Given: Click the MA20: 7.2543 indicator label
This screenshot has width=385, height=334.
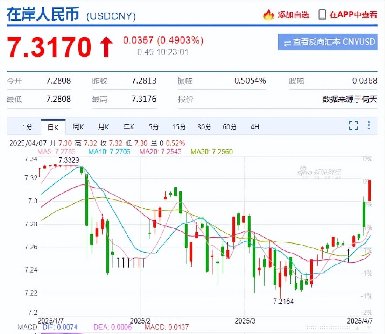Looking at the screenshot, I should [161, 151].
